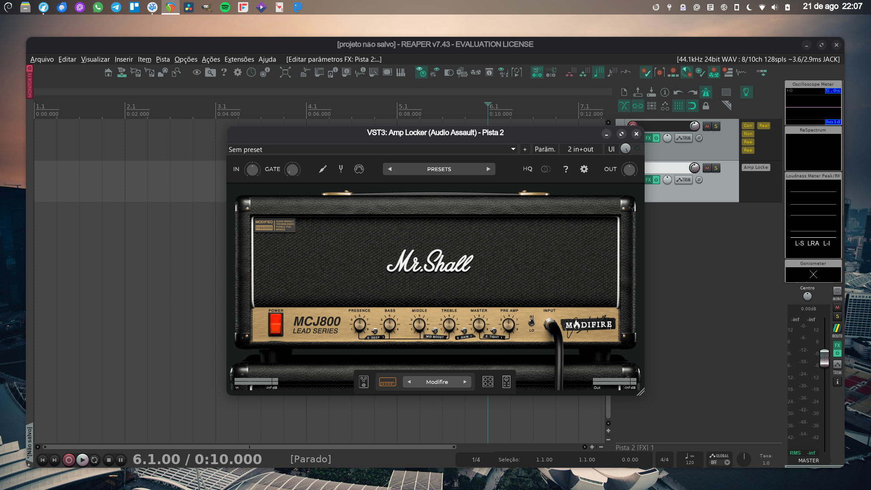Open the Media Explorer from the toolbar
This screenshot has height=490, width=871.
[210, 73]
